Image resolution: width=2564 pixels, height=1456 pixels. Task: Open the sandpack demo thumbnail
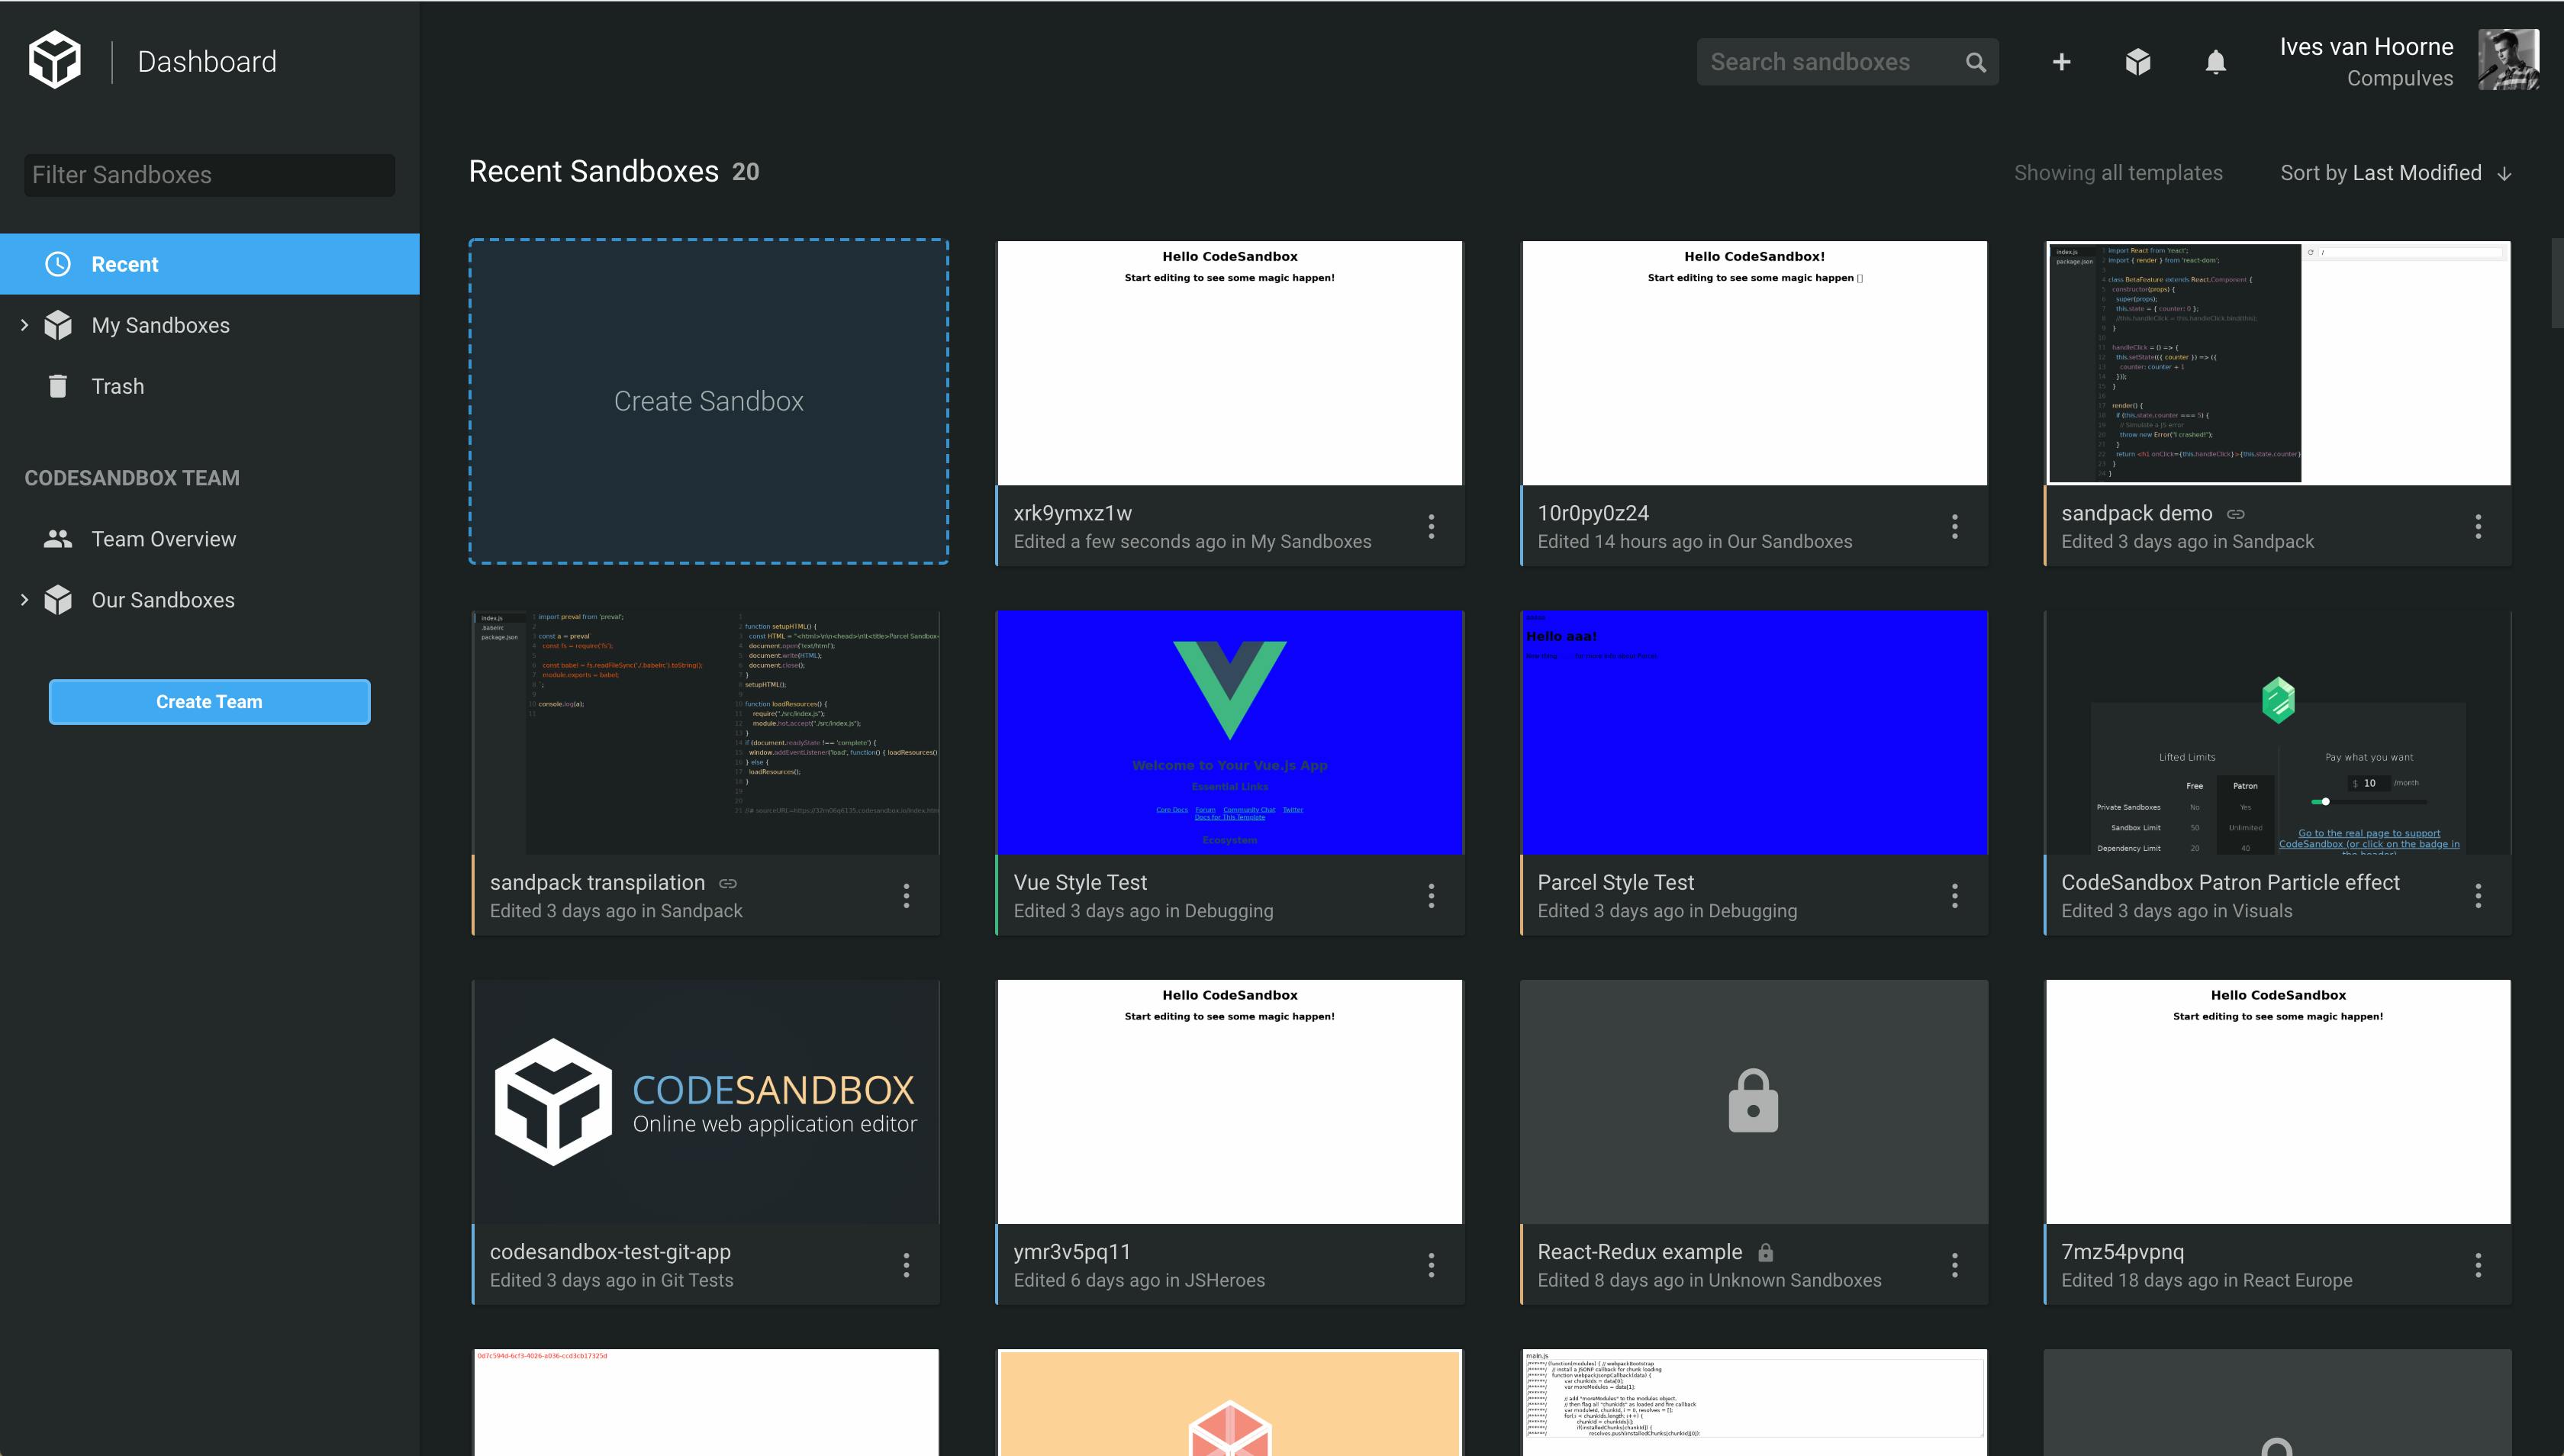click(2278, 363)
